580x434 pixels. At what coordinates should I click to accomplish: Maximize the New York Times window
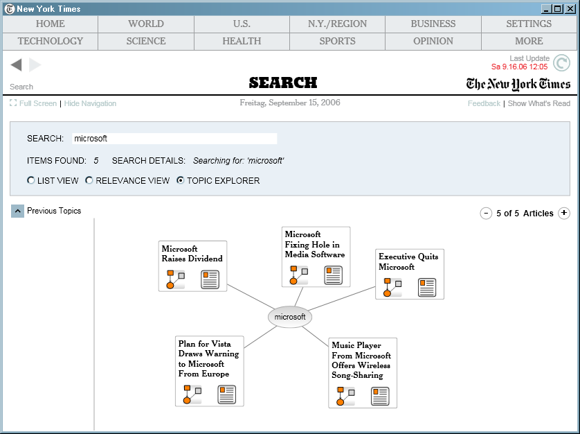click(x=558, y=9)
